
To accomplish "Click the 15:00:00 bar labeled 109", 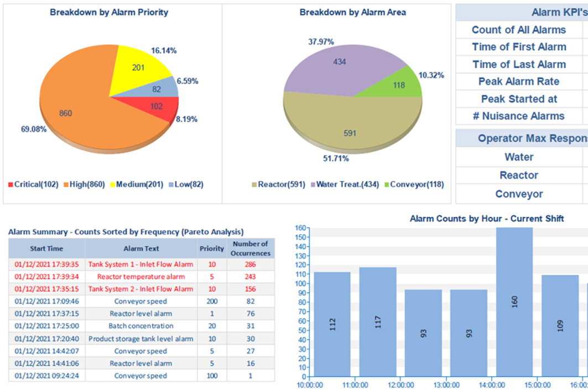I will 560,326.
